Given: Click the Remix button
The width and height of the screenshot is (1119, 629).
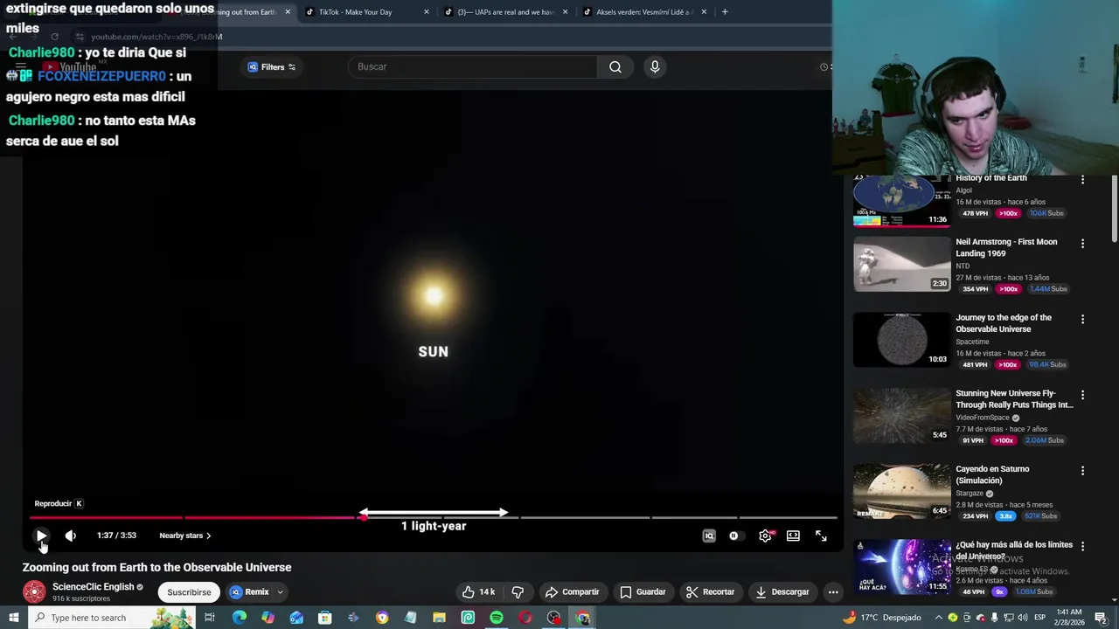Looking at the screenshot, I should pyautogui.click(x=250, y=592).
